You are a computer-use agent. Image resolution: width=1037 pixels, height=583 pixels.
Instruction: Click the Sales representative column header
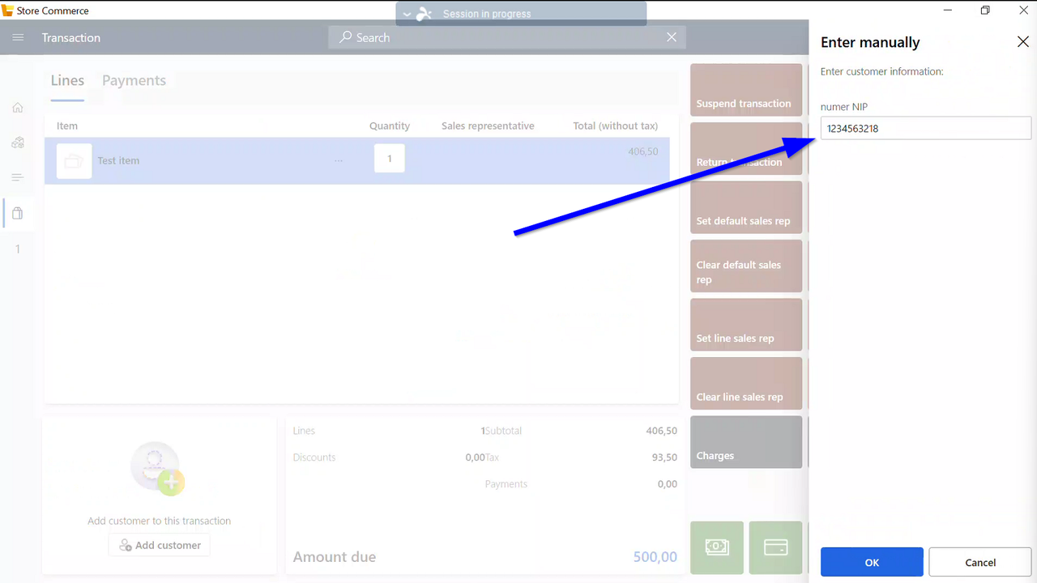point(488,126)
